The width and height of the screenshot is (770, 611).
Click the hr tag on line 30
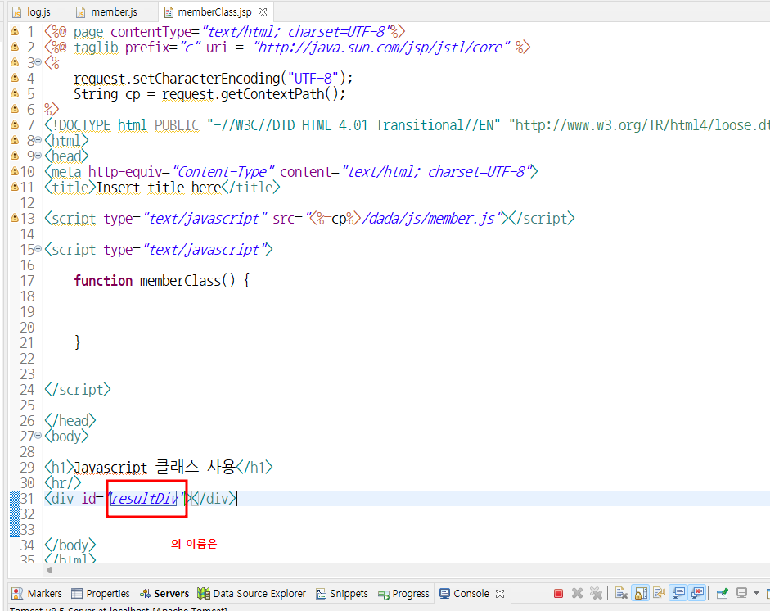click(63, 483)
